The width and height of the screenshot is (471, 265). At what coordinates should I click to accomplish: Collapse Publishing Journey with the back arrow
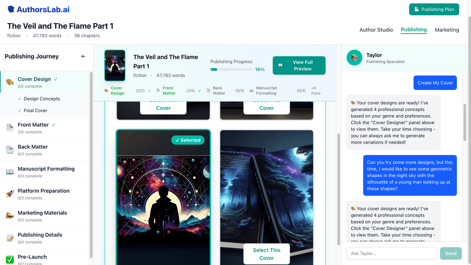point(83,56)
